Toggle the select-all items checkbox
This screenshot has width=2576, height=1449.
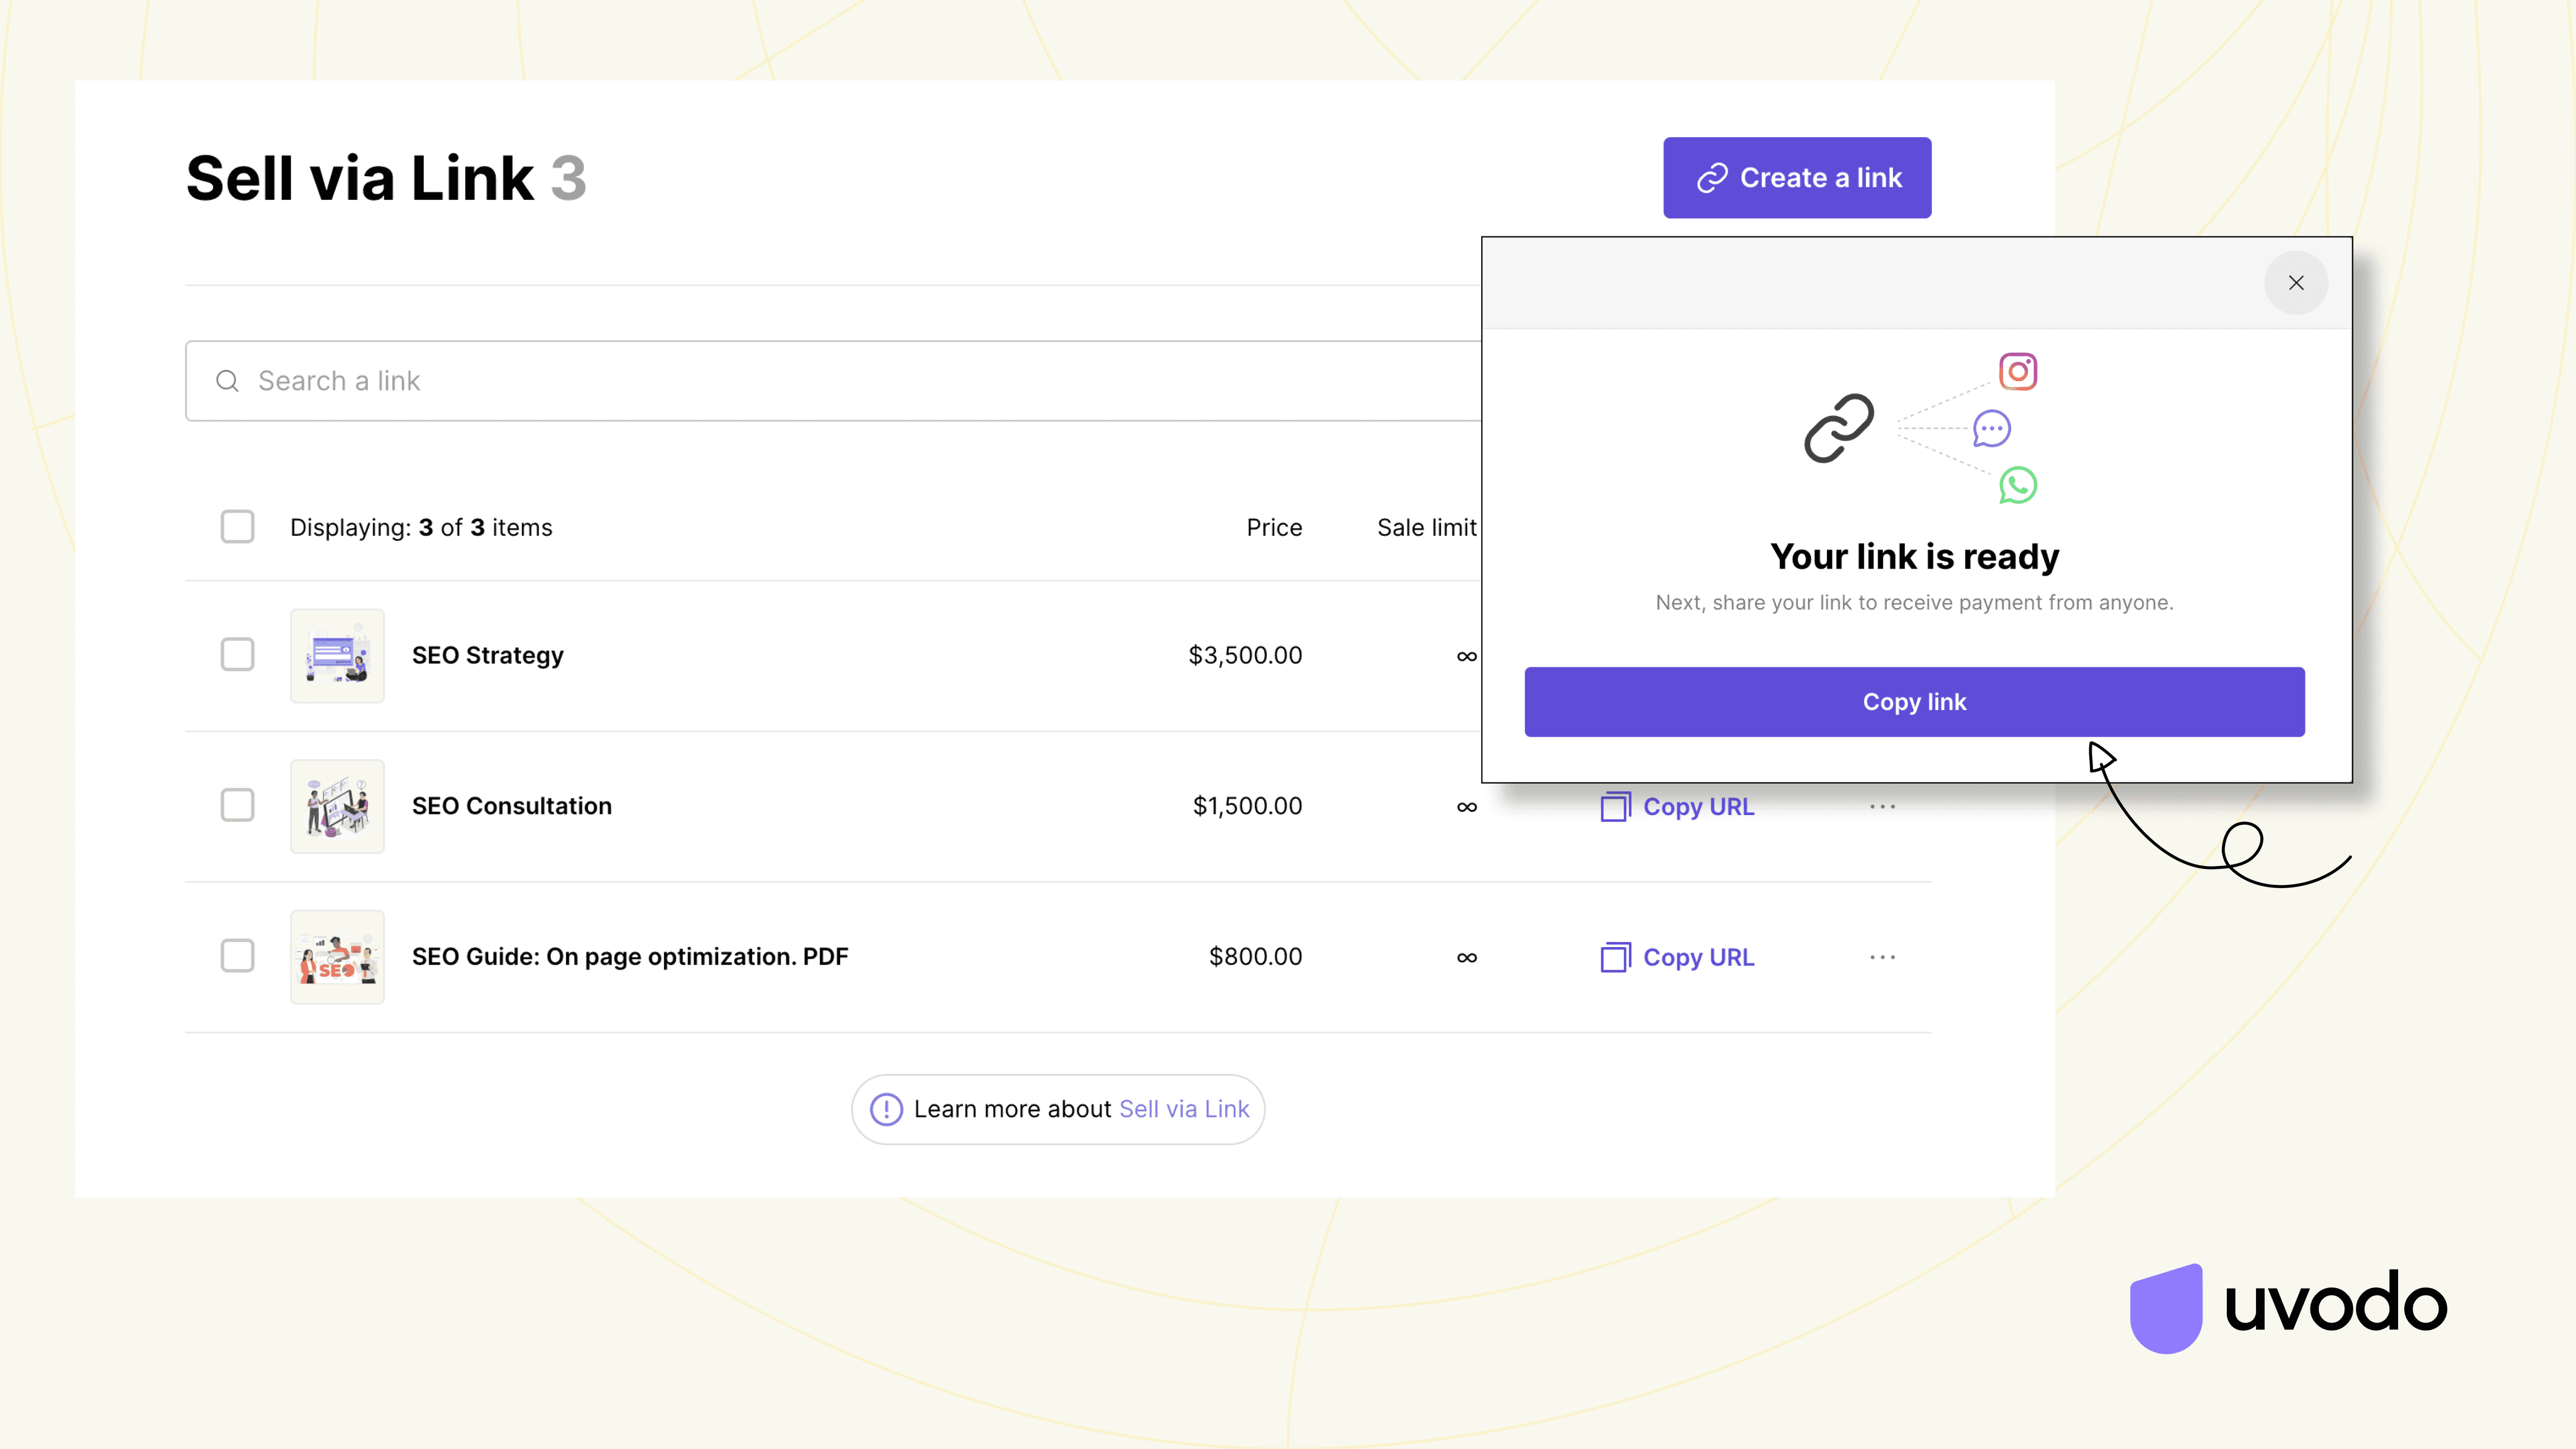pos(237,527)
